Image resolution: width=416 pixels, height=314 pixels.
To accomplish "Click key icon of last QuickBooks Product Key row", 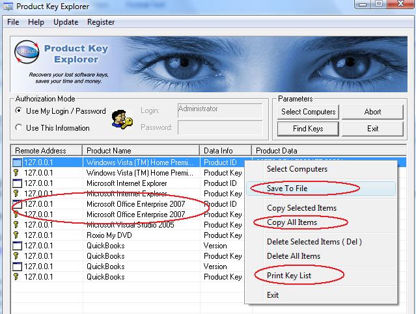I will click(x=16, y=277).
